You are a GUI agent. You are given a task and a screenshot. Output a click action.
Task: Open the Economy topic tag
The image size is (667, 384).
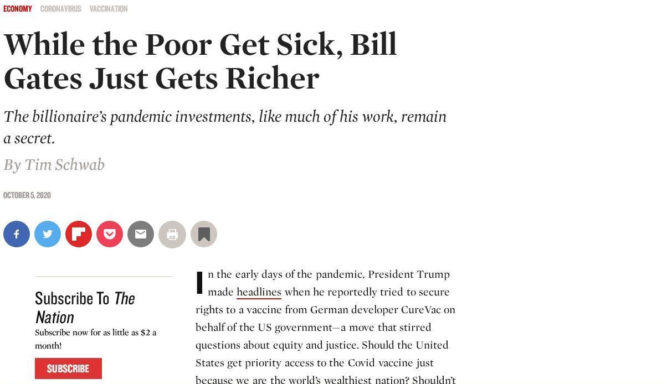(18, 9)
